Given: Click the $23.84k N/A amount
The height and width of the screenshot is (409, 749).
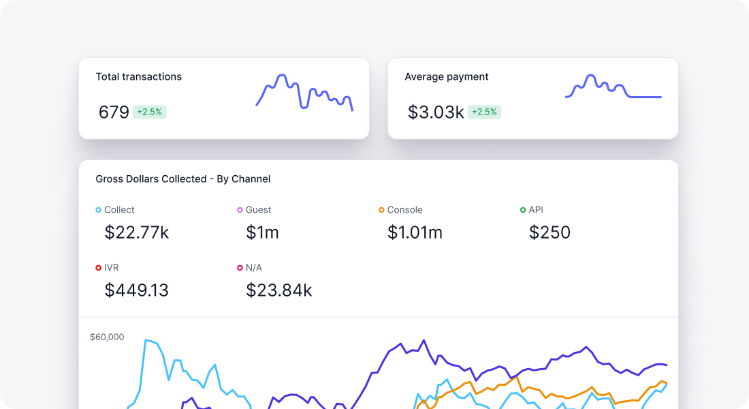Looking at the screenshot, I should click(x=279, y=290).
